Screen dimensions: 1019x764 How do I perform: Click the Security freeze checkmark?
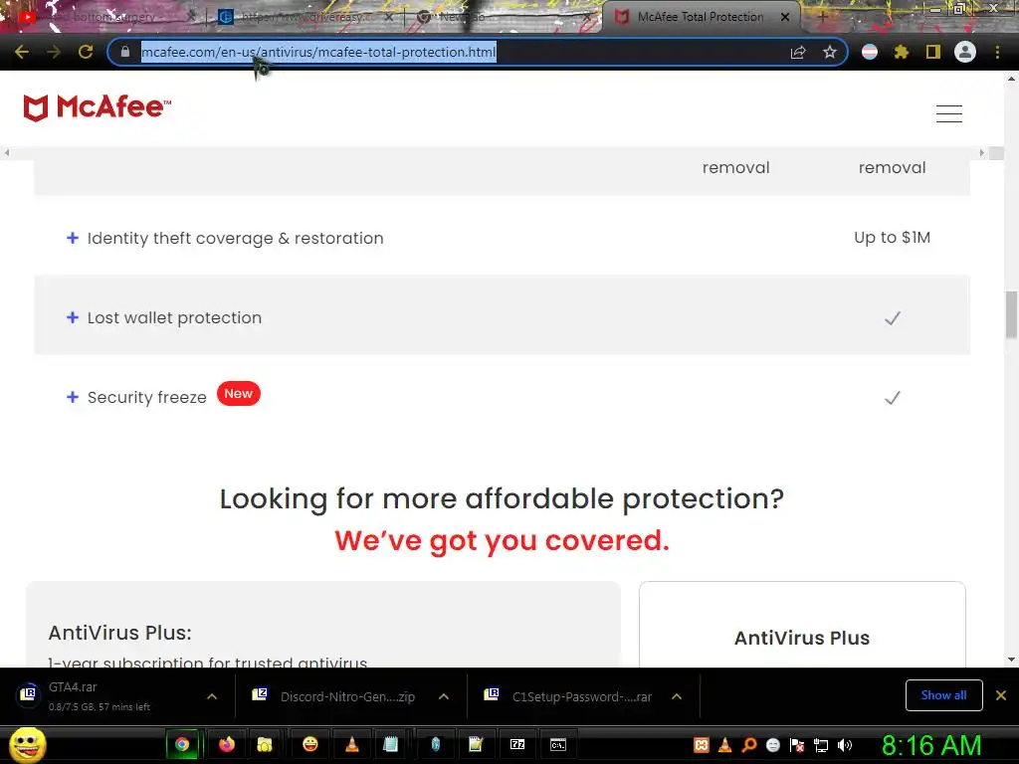point(893,398)
